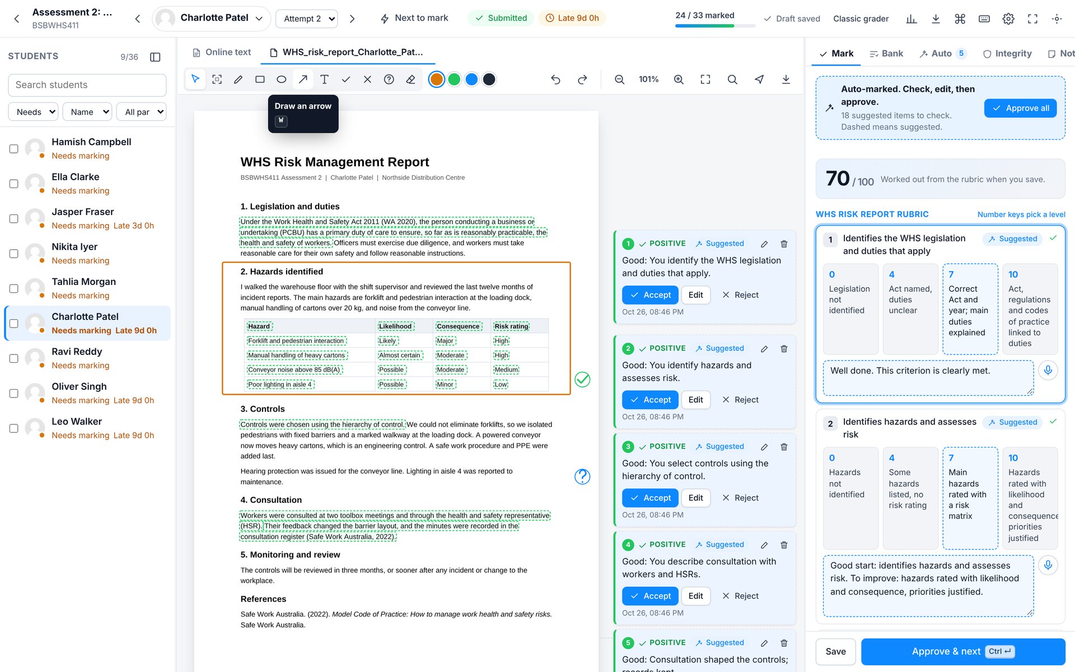Image resolution: width=1075 pixels, height=672 pixels.
Task: Go to the next student arrow
Action: [352, 18]
